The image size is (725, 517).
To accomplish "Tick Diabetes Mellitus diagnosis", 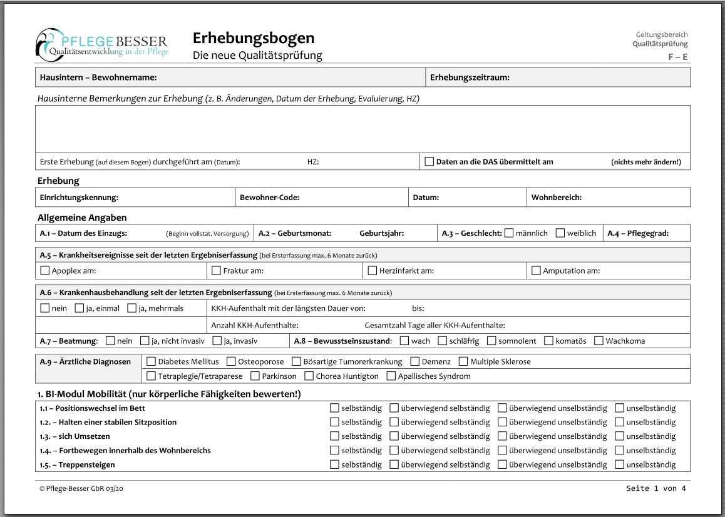I will pos(151,361).
